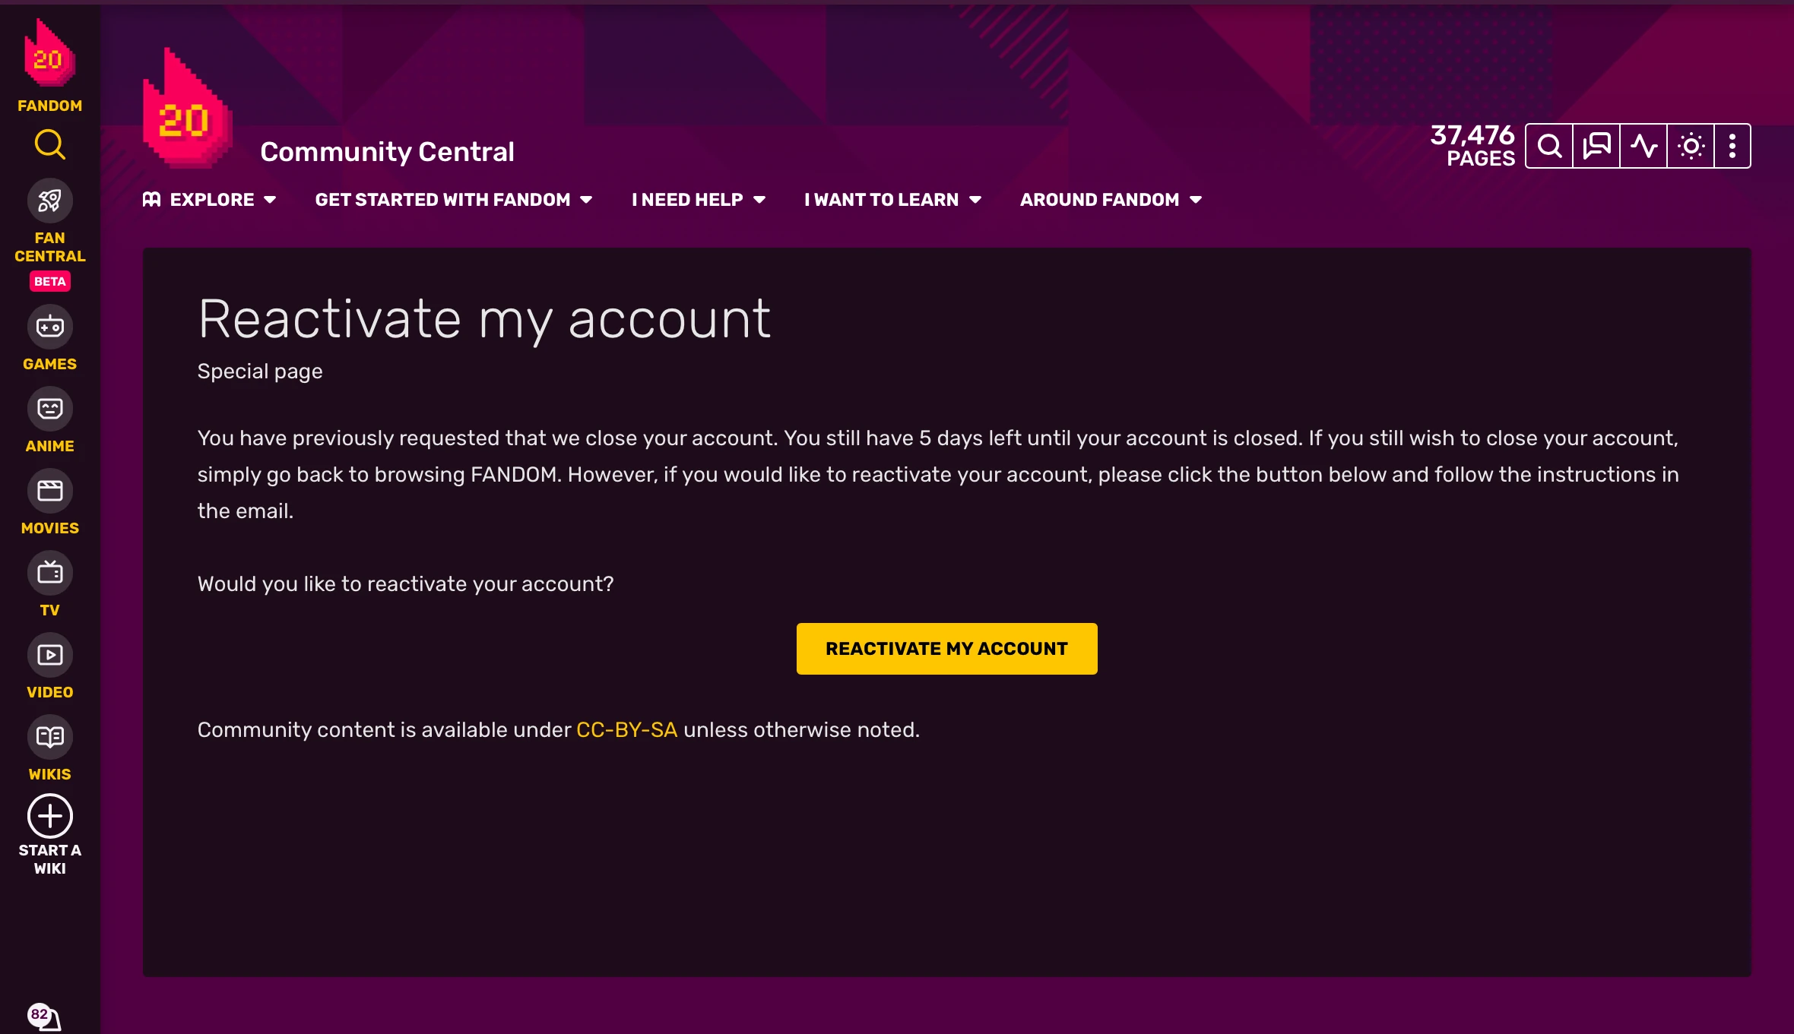Viewport: 1794px width, 1034px height.
Task: Go to the Anime category icon
Action: pyautogui.click(x=49, y=409)
